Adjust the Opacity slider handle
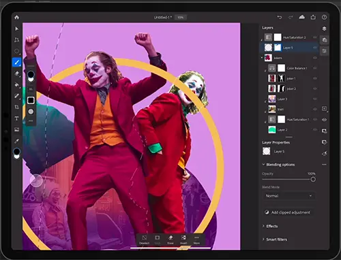Image resolution: width=341 pixels, height=260 pixels. point(313,180)
